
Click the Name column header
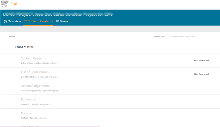[12, 37]
